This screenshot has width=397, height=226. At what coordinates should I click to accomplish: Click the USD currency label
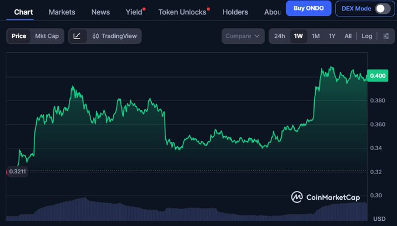coord(379,218)
